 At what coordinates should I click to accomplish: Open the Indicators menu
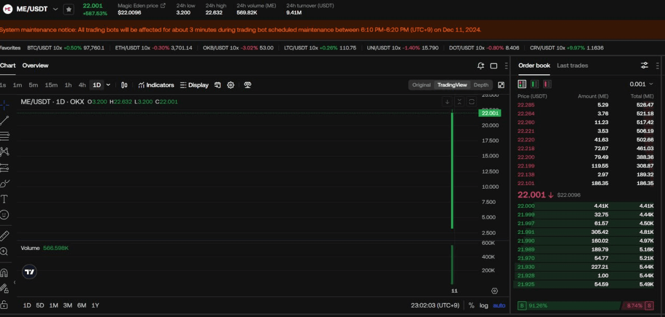pos(156,85)
